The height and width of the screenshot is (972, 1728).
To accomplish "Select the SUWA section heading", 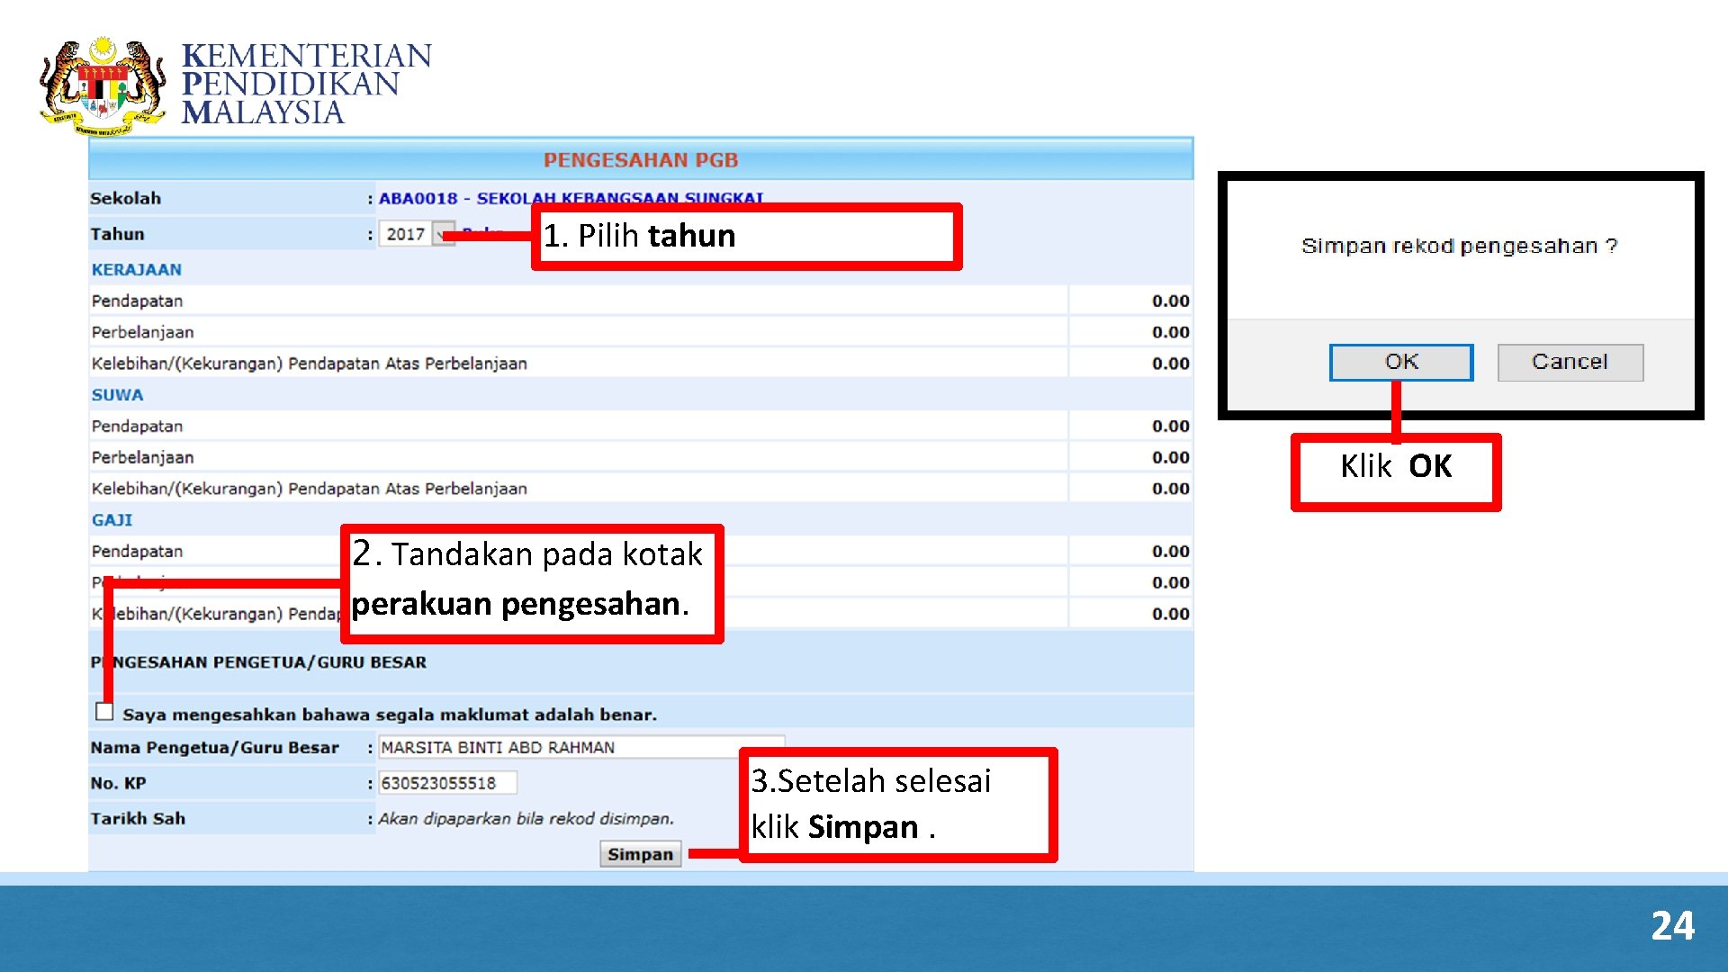I will pyautogui.click(x=117, y=395).
